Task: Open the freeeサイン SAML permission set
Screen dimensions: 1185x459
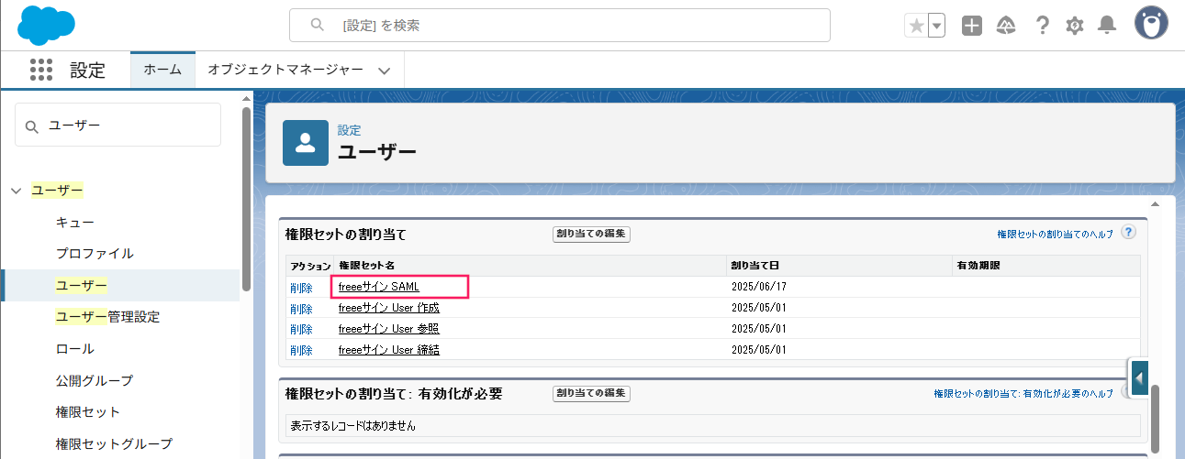Action: 378,287
